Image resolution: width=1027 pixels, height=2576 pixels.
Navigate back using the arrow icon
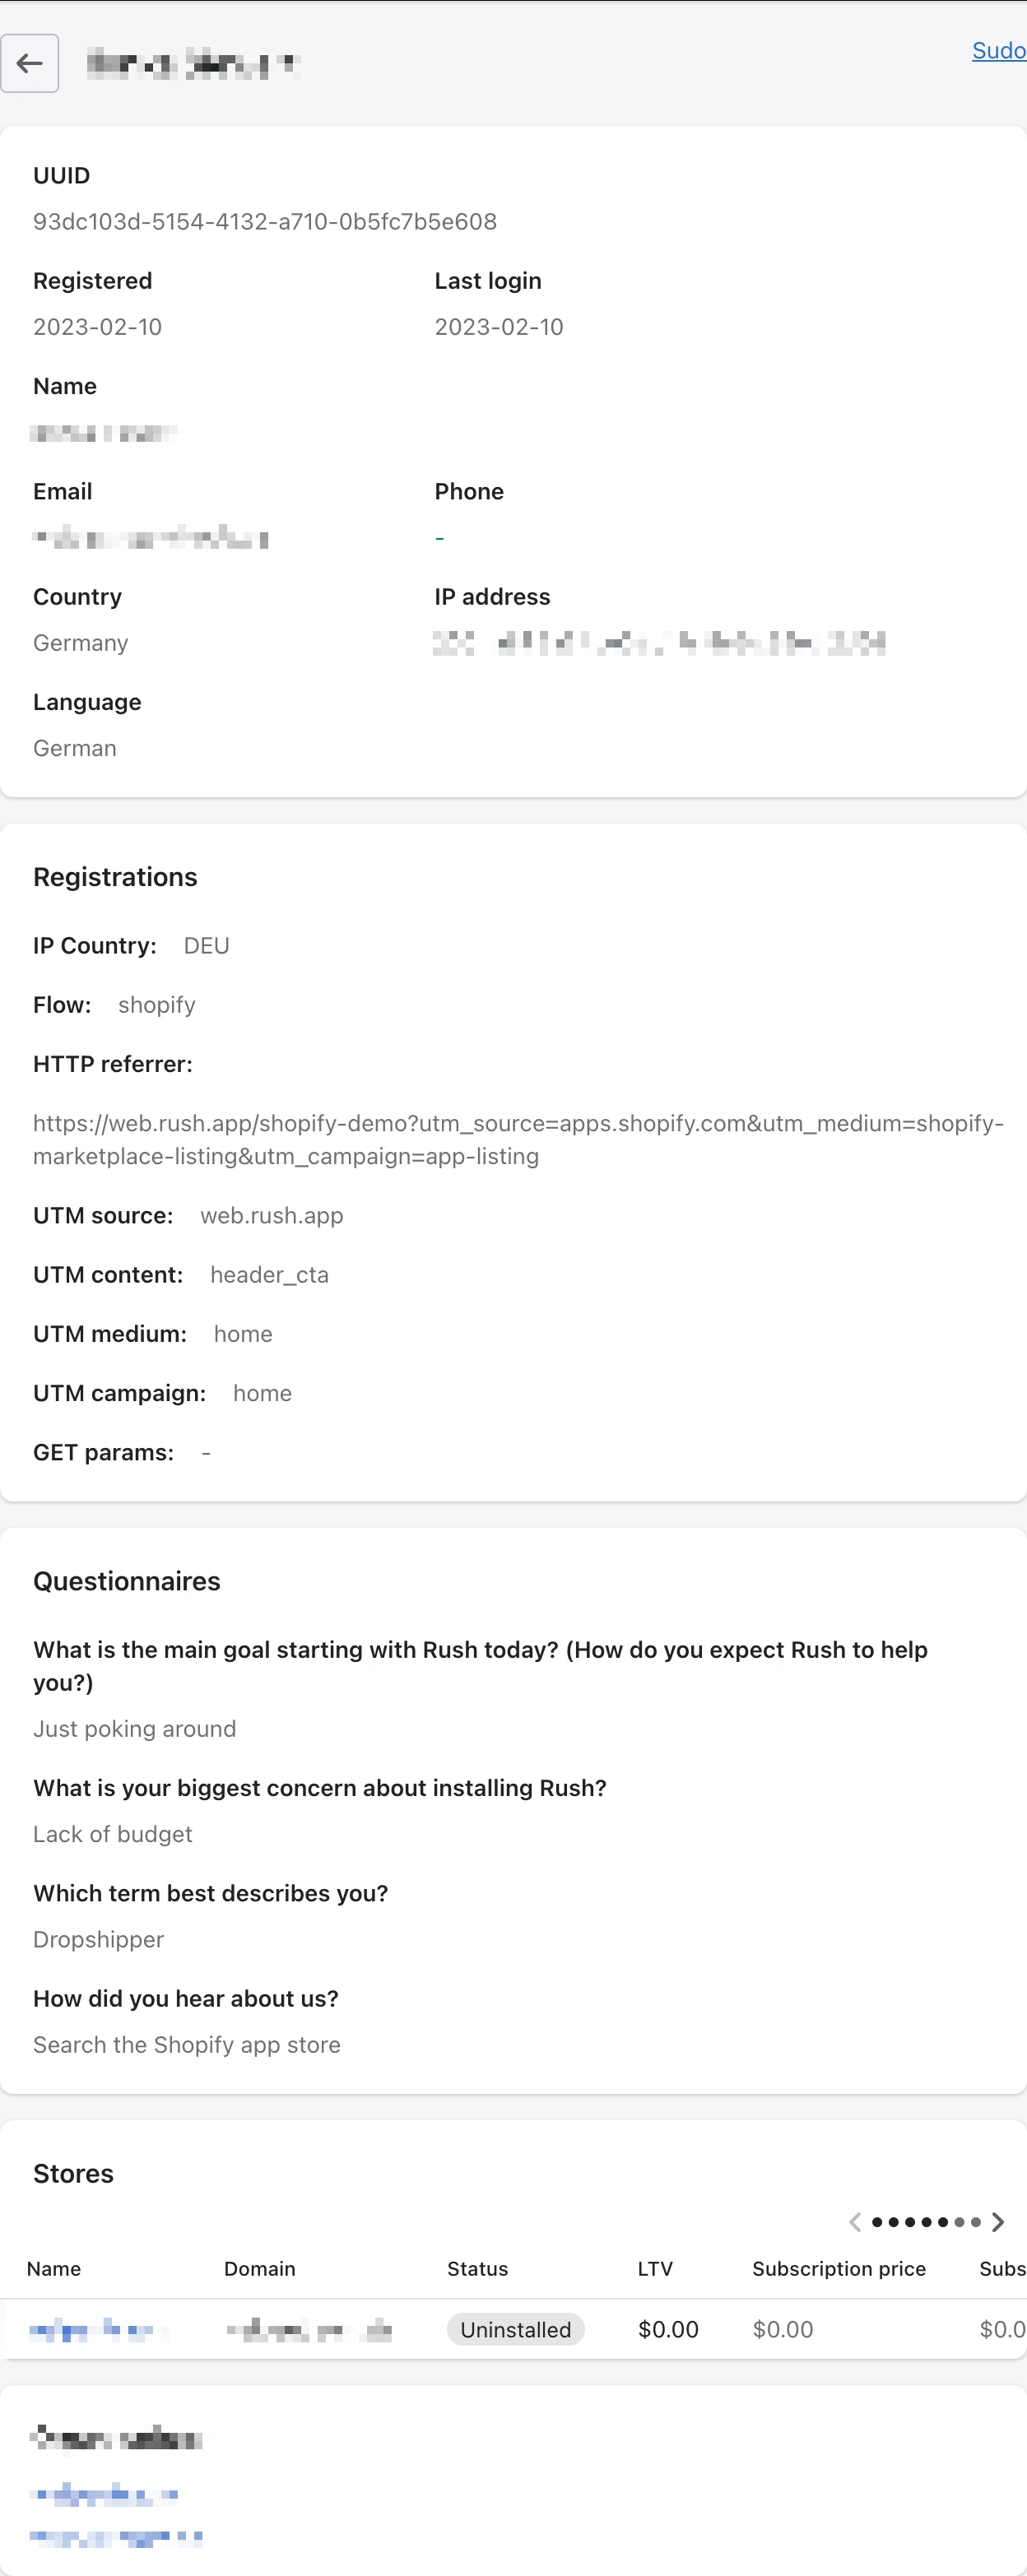29,63
